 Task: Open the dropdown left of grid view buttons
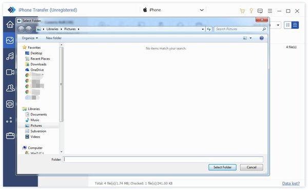click(278, 25)
